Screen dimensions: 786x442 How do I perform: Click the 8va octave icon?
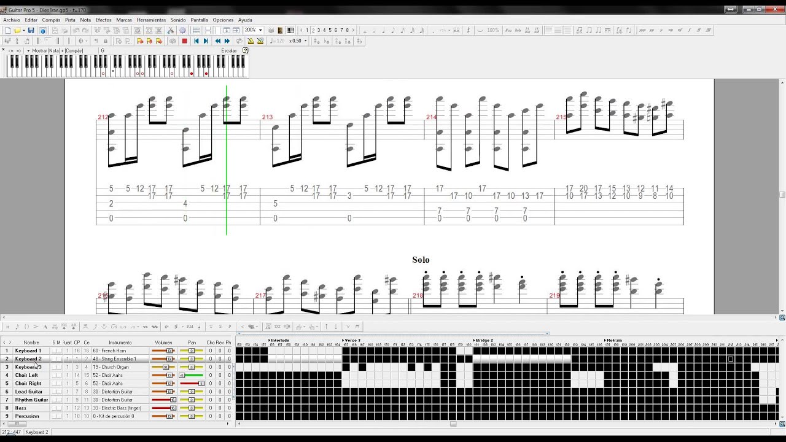[508, 30]
